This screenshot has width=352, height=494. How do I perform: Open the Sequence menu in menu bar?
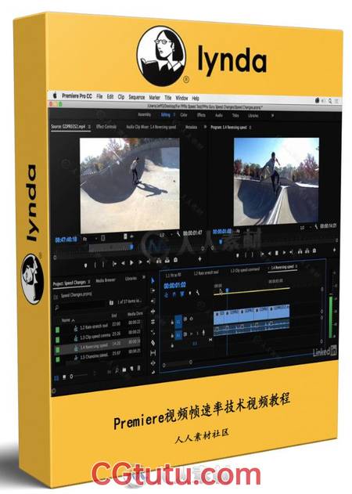click(x=137, y=97)
